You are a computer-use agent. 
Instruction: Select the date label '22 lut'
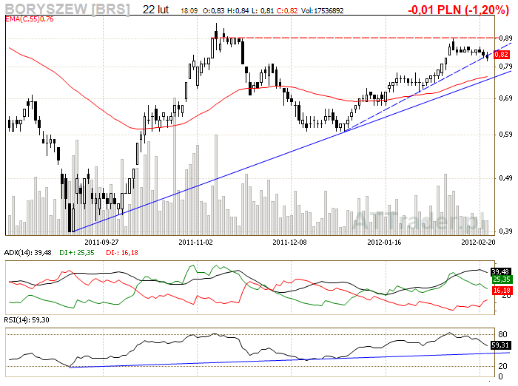(155, 10)
